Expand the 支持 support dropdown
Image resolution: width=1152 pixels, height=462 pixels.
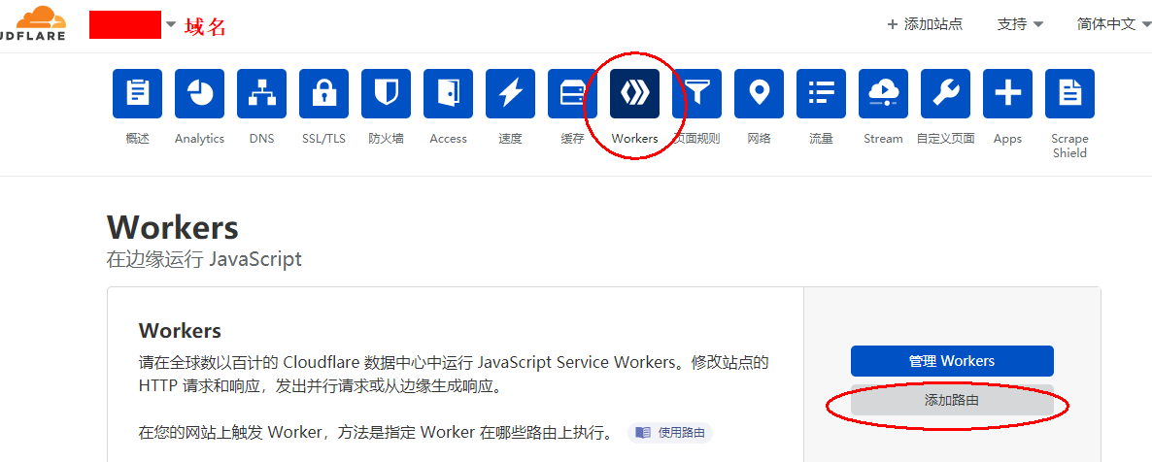tap(1021, 24)
